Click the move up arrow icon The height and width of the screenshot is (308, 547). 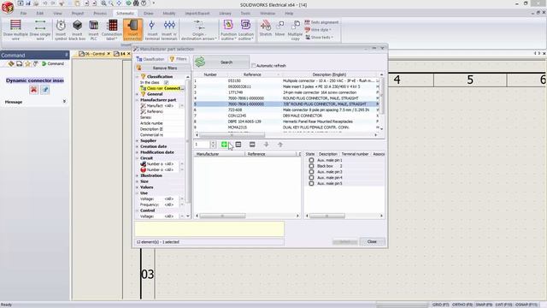[x=280, y=145]
